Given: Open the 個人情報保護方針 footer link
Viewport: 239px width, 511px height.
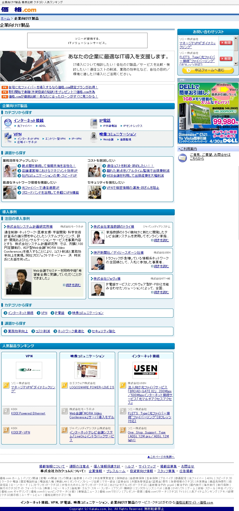Looking at the screenshot, I should click(107, 466).
